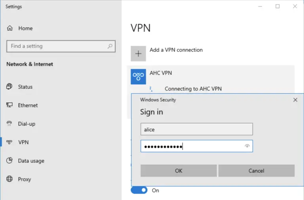
Task: Click the Home icon in sidebar
Action: coord(9,28)
